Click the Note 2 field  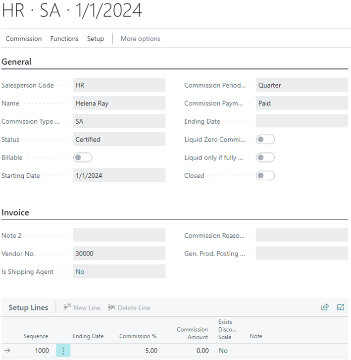[119, 235]
